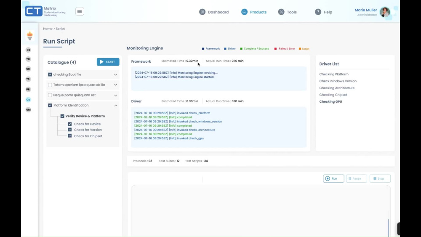Click the Protocols : 03 counter
Viewport: 421px width, 237px height.
pyautogui.click(x=142, y=161)
